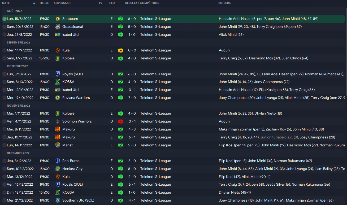Click the Honiara City club badge
The width and height of the screenshot is (347, 205).
click(58, 169)
